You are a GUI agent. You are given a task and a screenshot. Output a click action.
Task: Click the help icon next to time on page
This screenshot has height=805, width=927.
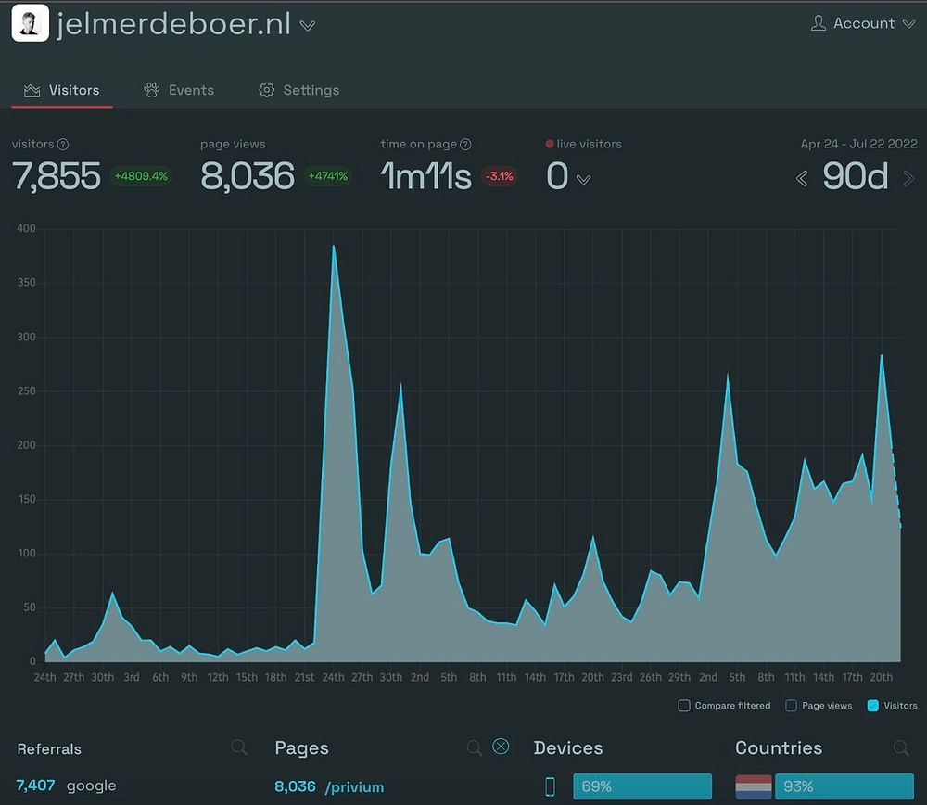[x=466, y=145]
